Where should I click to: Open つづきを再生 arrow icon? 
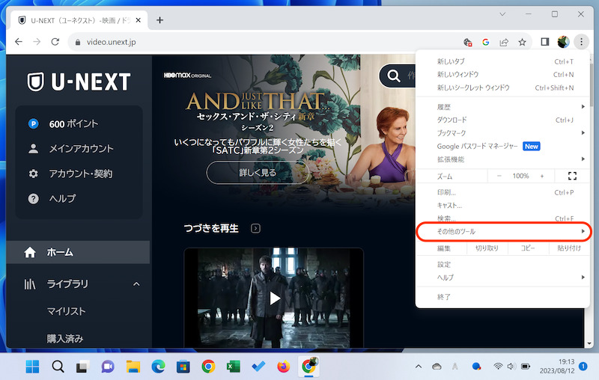pos(255,229)
